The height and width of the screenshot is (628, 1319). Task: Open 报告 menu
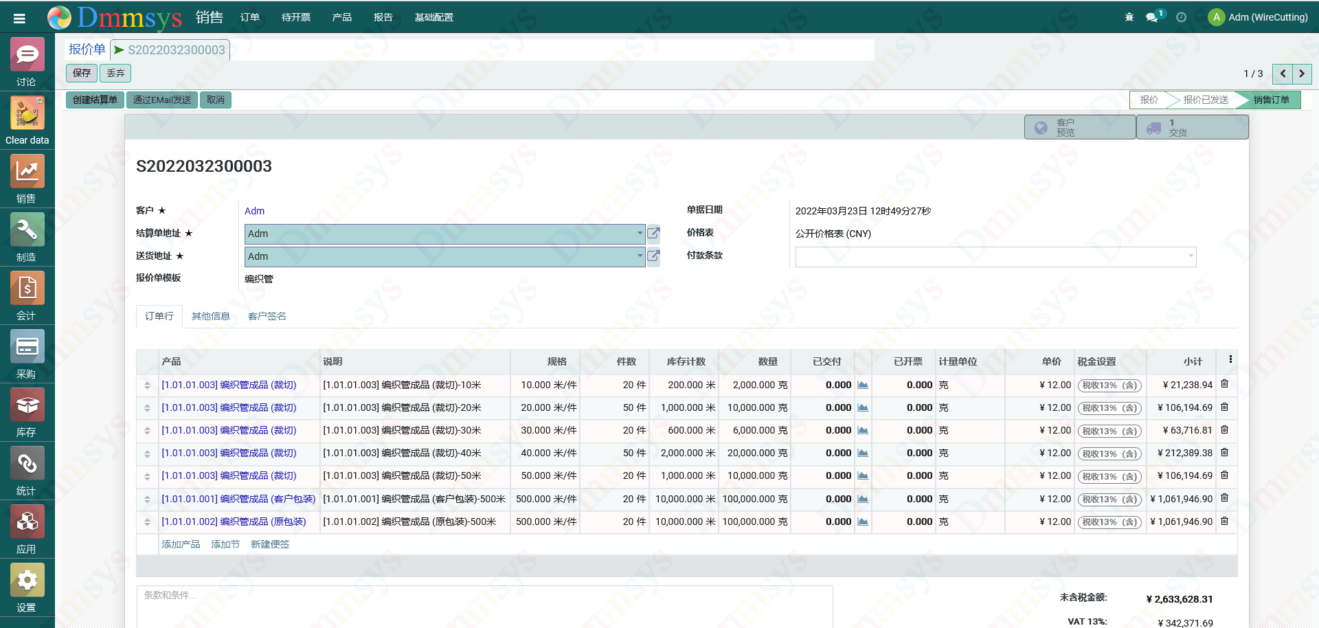383,17
